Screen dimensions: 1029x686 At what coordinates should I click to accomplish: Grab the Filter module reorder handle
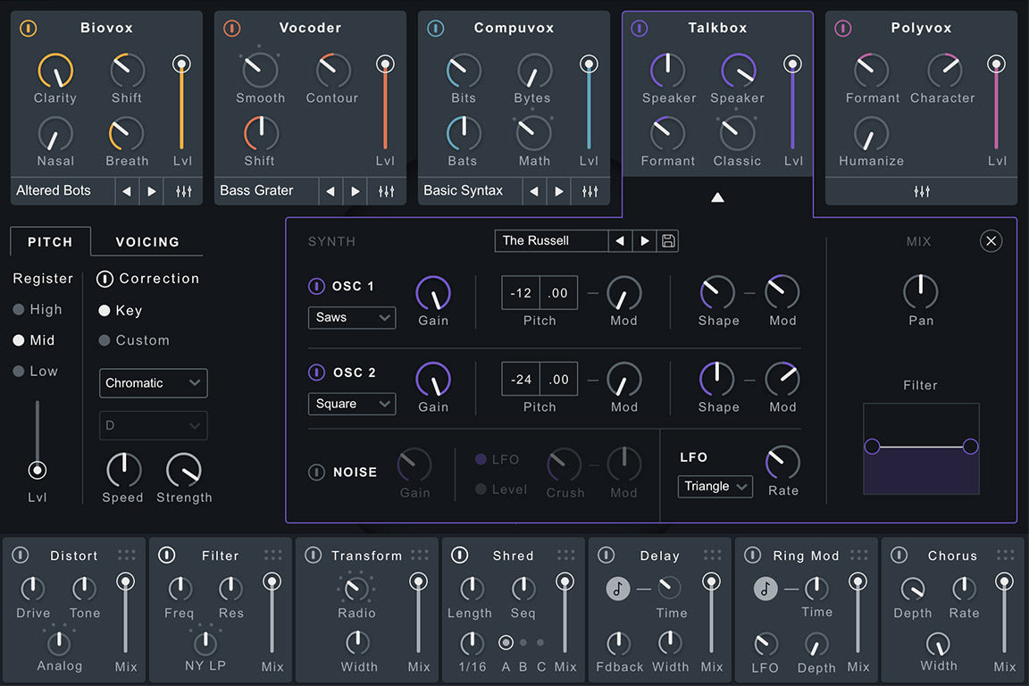pyautogui.click(x=273, y=556)
